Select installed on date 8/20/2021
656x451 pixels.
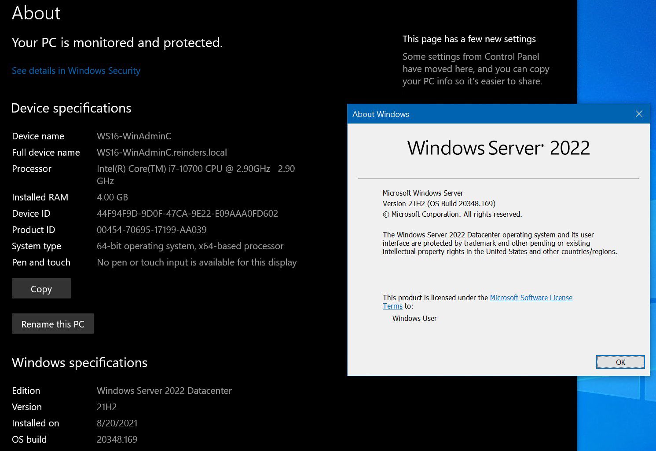click(117, 423)
